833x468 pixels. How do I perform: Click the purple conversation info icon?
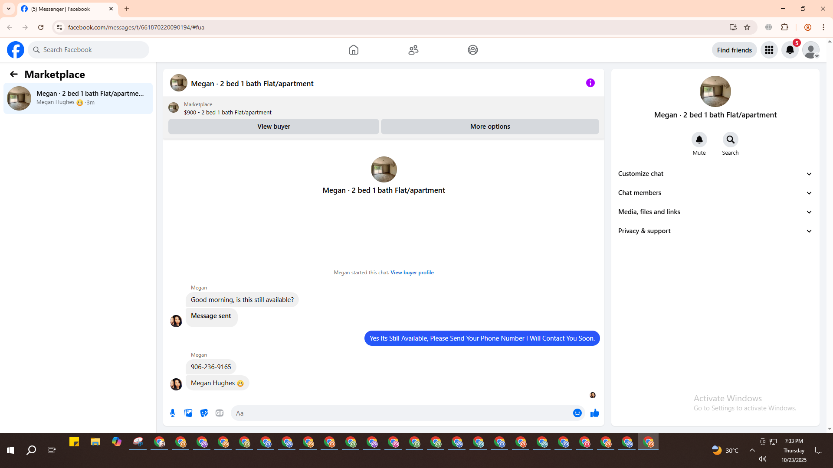[x=590, y=83]
